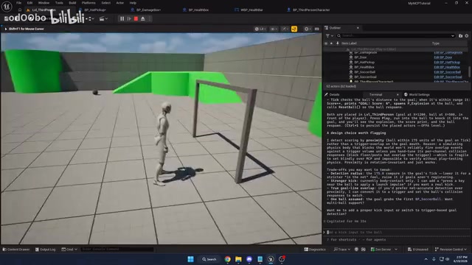Open the Output Log

pyautogui.click(x=45, y=250)
